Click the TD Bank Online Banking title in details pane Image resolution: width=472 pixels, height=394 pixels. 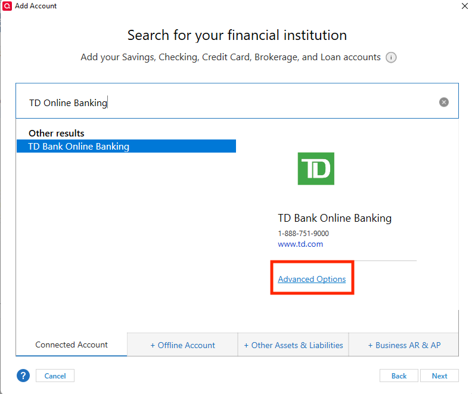[x=335, y=218]
